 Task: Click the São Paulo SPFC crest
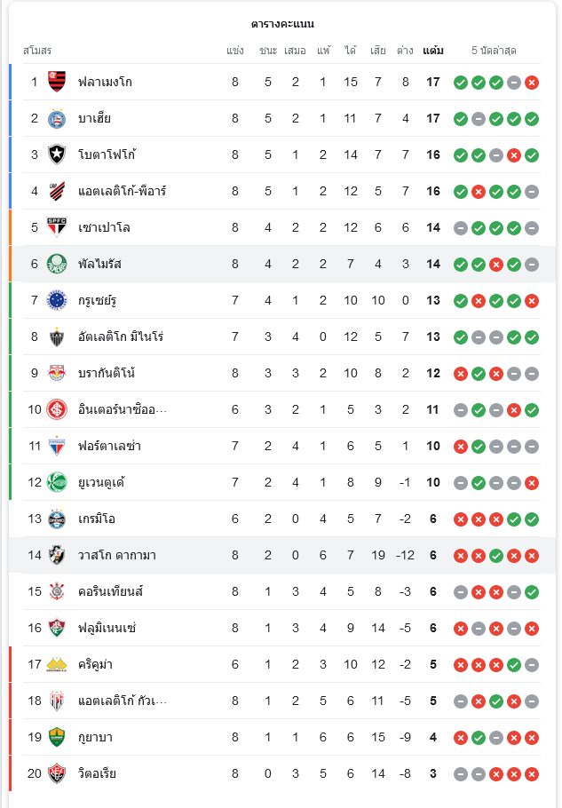pyautogui.click(x=57, y=228)
